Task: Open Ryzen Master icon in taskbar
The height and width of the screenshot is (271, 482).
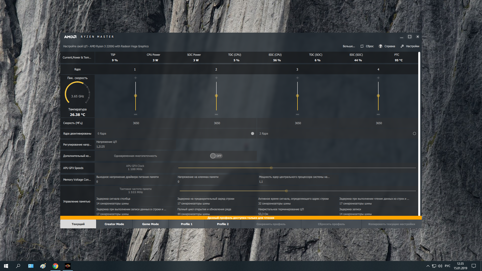Action: click(x=68, y=266)
